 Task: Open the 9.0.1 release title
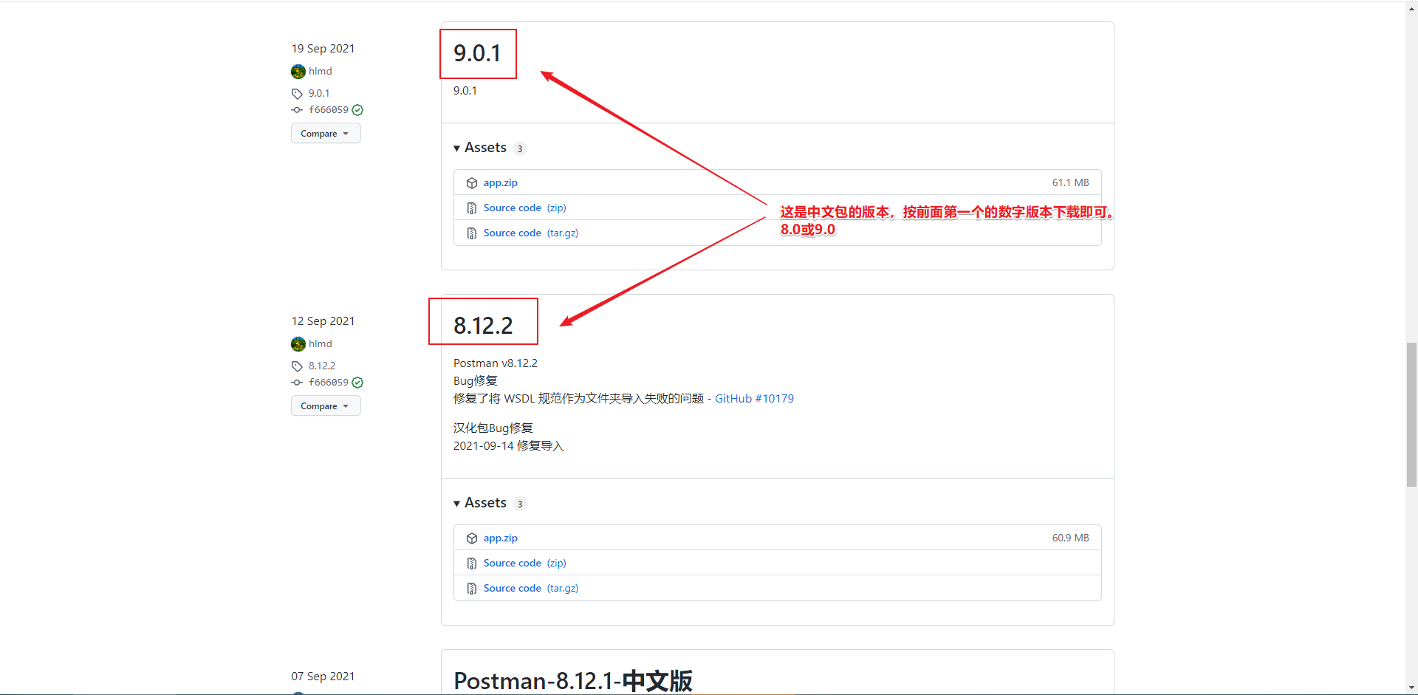point(477,53)
